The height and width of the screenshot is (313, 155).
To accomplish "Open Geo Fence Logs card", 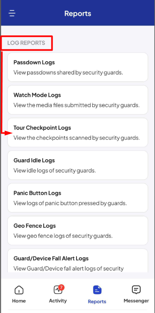I will click(78, 230).
